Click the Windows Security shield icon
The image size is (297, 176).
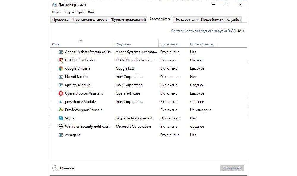point(61,127)
